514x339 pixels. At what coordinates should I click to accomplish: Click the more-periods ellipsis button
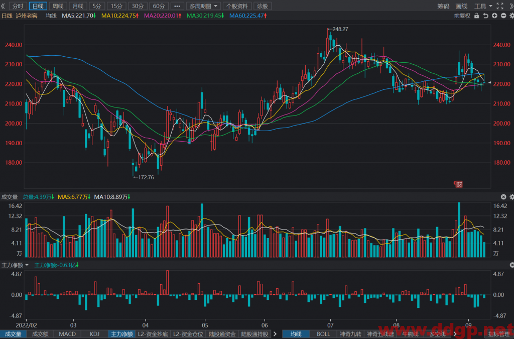pos(177,6)
